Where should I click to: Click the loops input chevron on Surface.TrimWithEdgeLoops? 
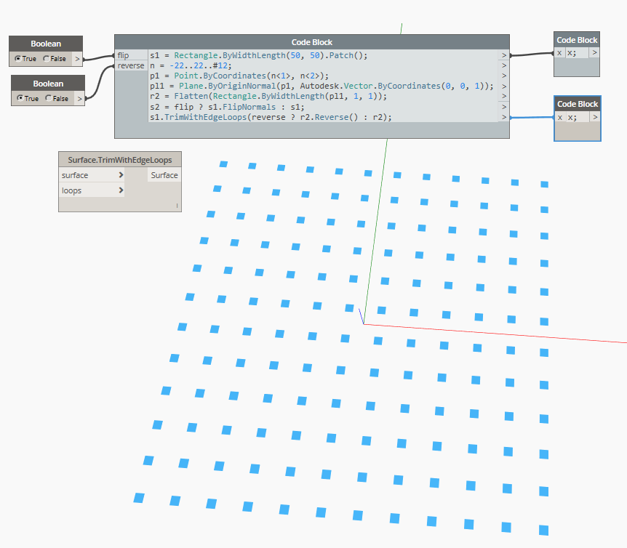tap(120, 190)
